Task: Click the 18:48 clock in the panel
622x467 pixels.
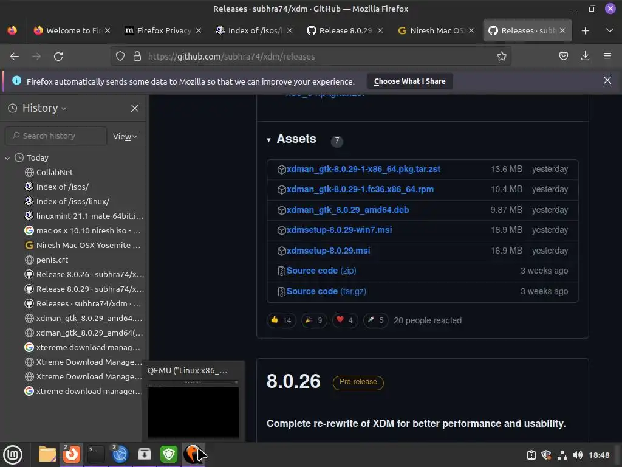Action: tap(599, 455)
